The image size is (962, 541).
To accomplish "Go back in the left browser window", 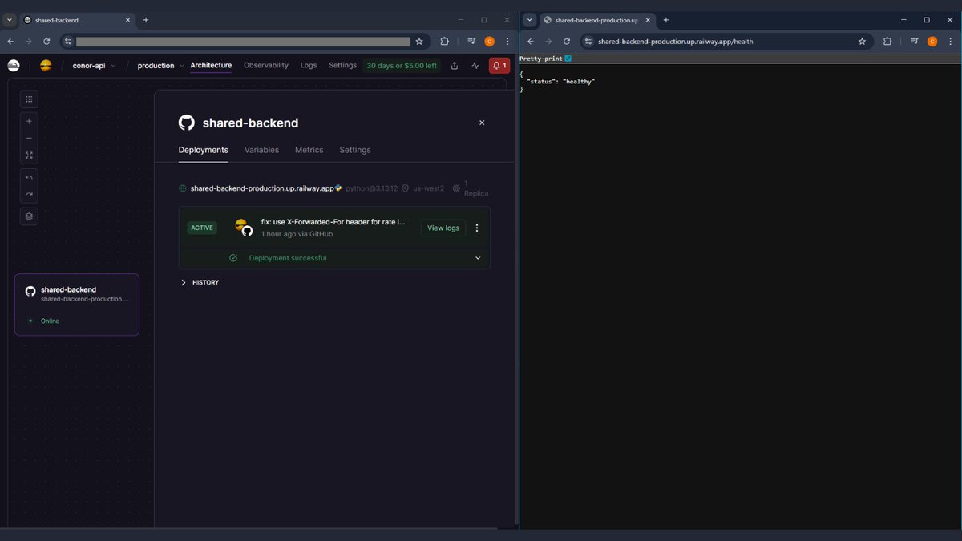I will pyautogui.click(x=10, y=41).
